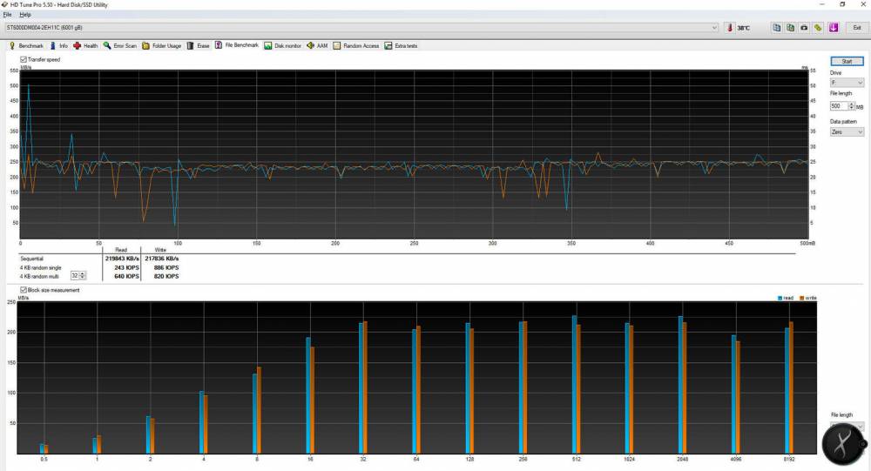Toggle the Transfer speed checkbox
The height and width of the screenshot is (471, 871).
[x=24, y=59]
